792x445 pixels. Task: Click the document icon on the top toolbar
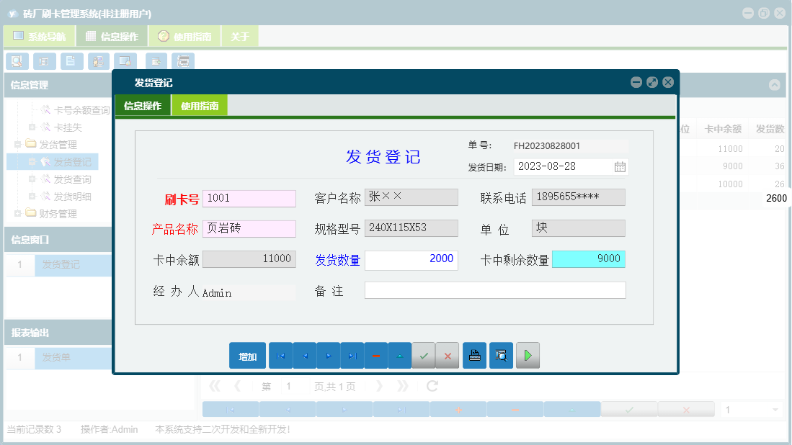(71, 61)
